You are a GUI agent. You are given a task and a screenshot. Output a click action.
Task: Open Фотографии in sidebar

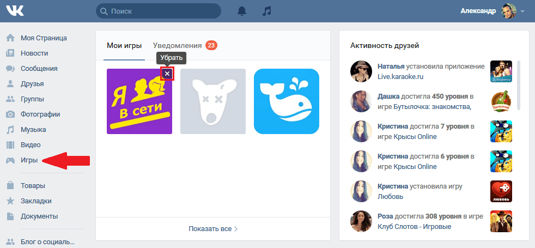point(40,114)
